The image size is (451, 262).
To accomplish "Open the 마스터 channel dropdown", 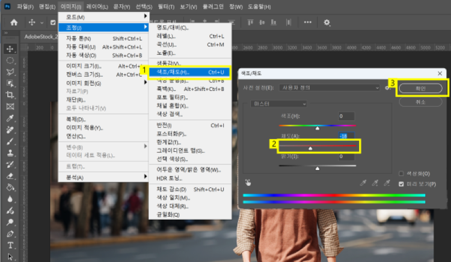I will [x=278, y=104].
